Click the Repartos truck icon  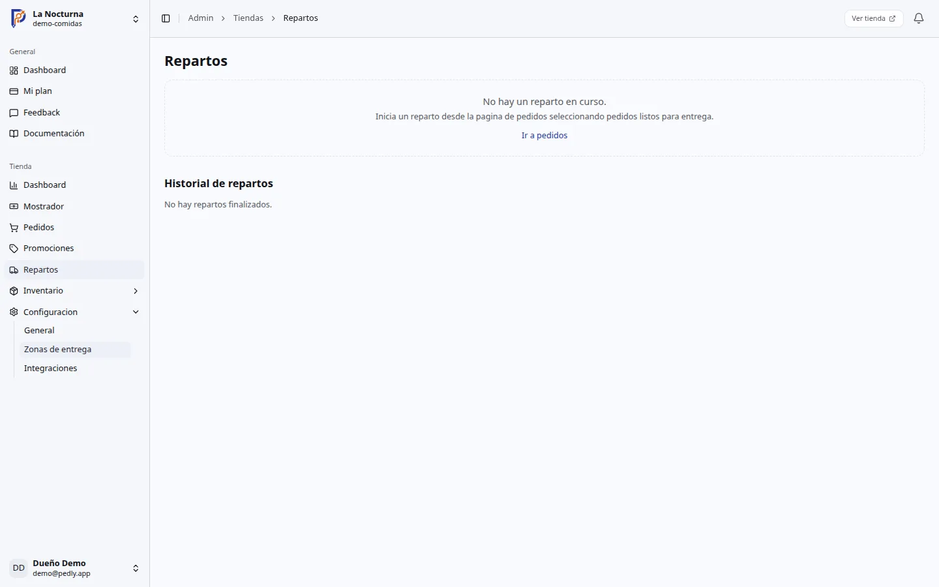point(14,270)
